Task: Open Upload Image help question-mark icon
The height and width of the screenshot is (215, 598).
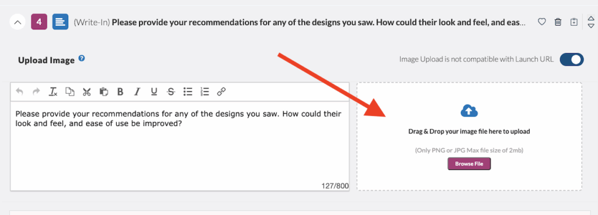Action: tap(82, 58)
